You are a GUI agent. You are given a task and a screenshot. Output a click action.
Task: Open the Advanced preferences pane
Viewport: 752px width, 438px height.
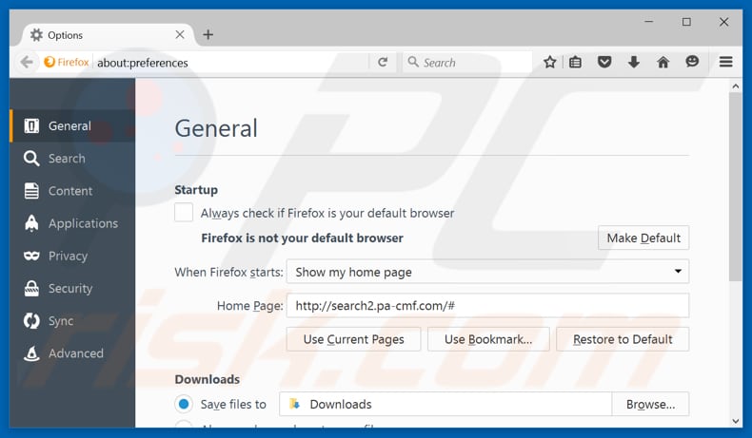pyautogui.click(x=72, y=353)
